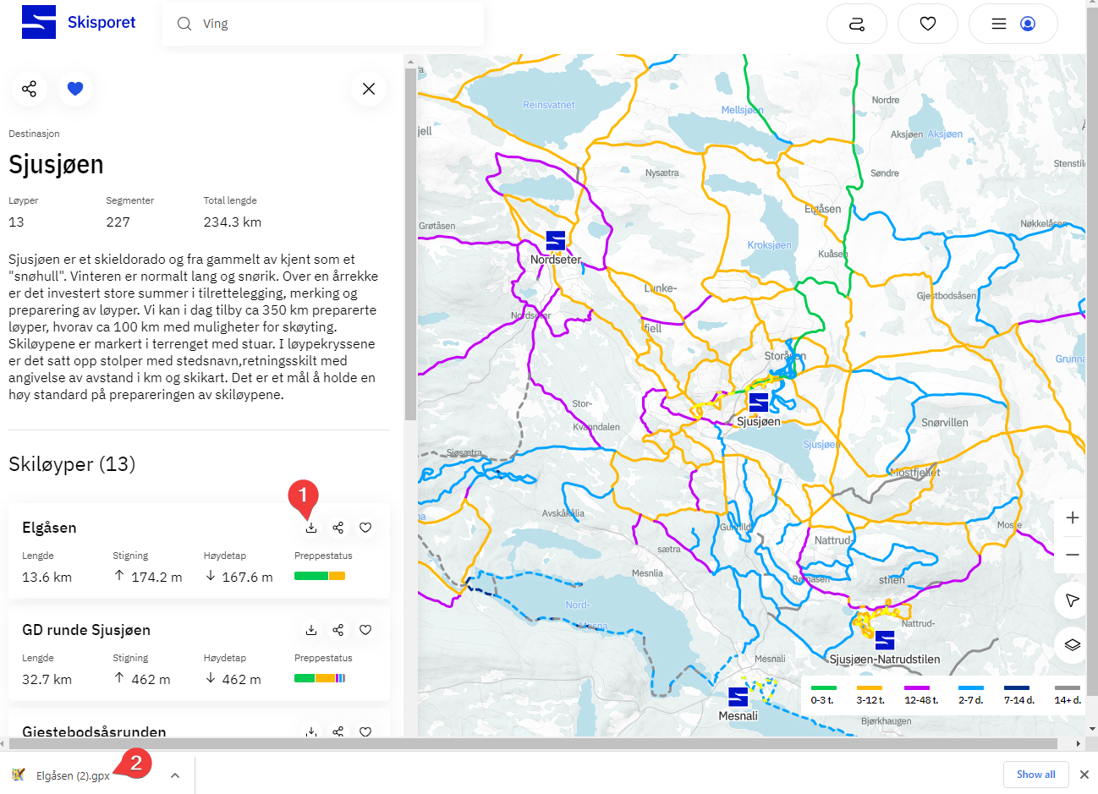Open the user profile icon

coord(1028,24)
